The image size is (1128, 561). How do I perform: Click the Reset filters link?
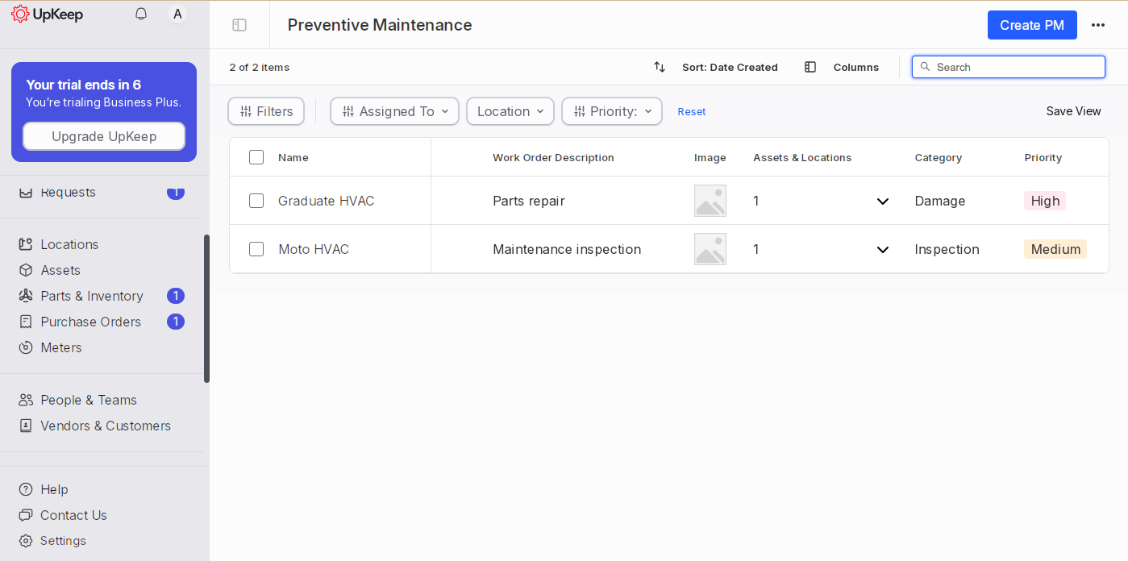pyautogui.click(x=691, y=112)
